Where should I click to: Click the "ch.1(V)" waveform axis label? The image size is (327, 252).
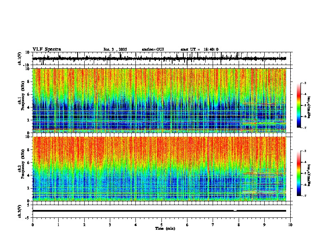click(20, 58)
